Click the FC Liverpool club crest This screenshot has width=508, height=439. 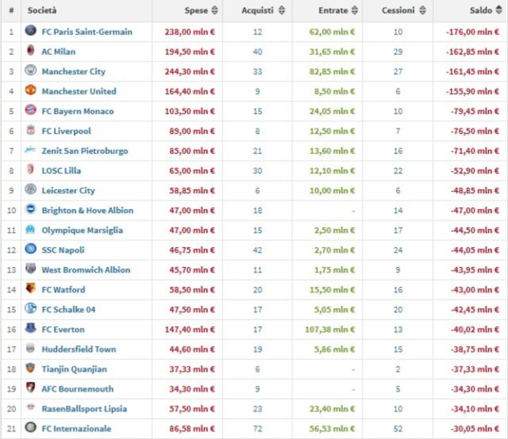(30, 130)
